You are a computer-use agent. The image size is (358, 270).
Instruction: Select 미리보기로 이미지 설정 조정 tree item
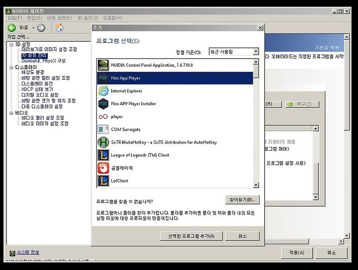pyautogui.click(x=49, y=49)
